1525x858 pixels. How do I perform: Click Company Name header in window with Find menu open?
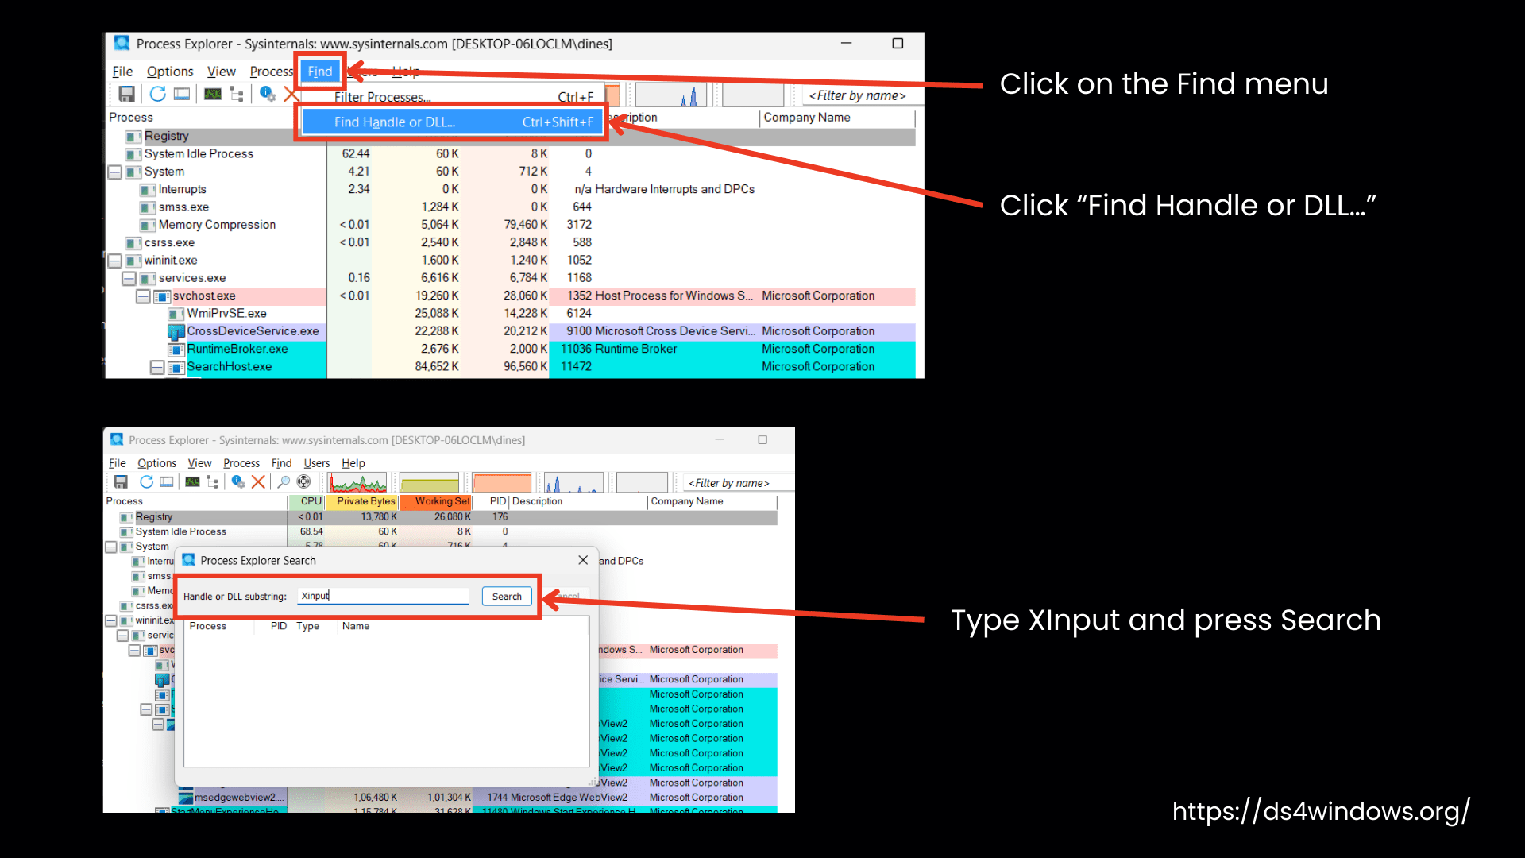837,118
